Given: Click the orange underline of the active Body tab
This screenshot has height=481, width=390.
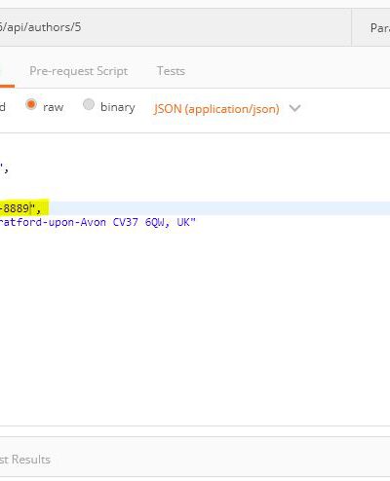Looking at the screenshot, I should (x=7, y=86).
